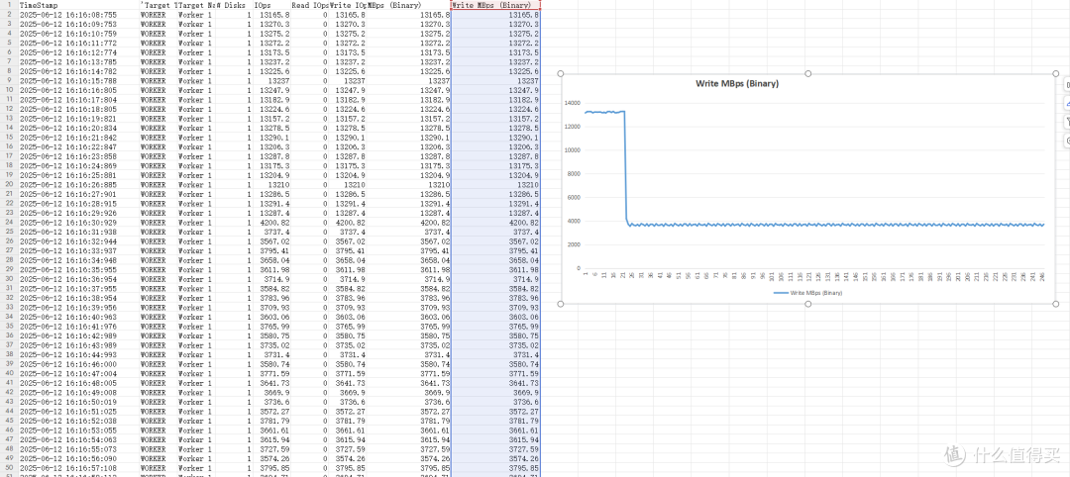
Task: Select the chart's top-left corner handle
Action: pyautogui.click(x=560, y=74)
